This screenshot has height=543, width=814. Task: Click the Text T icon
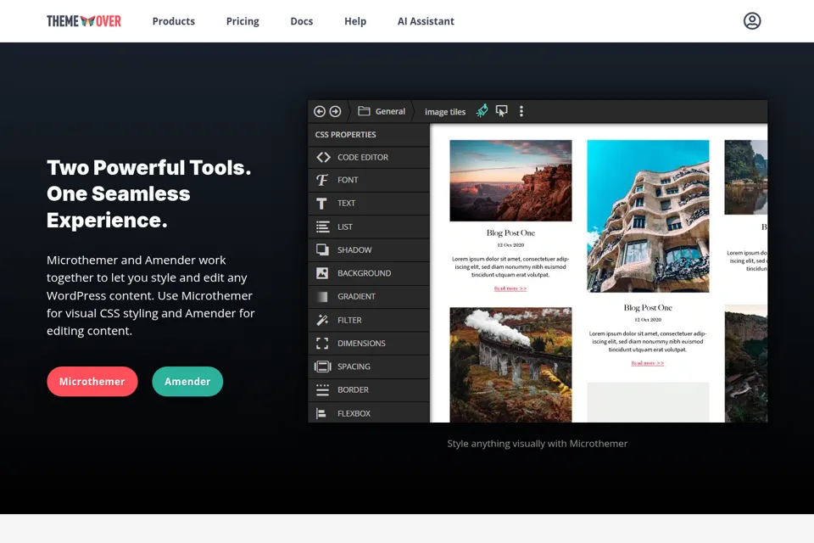[x=322, y=203]
